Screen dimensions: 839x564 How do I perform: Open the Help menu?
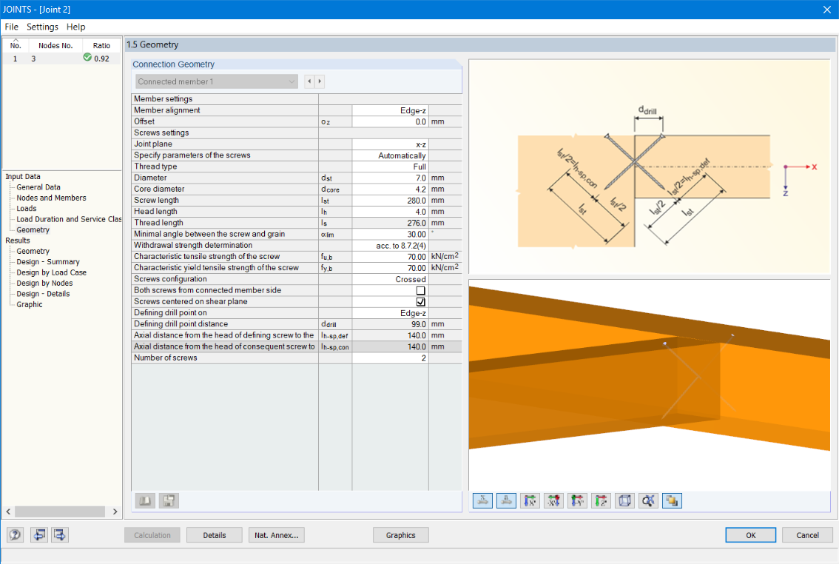[x=75, y=27]
